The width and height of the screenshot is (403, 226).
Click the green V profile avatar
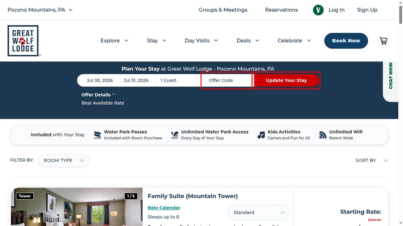(318, 10)
